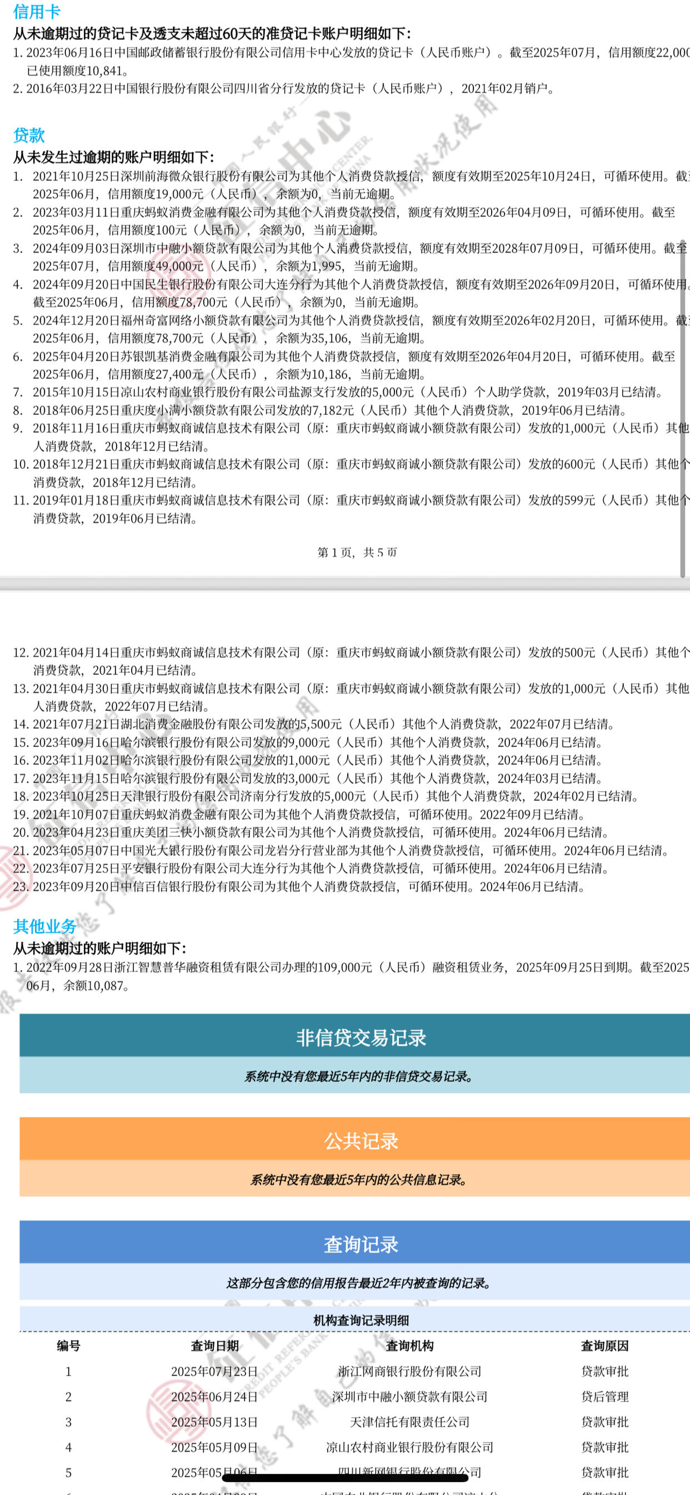The image size is (690, 1495).
Task: Click the 深圳市中融小额贷款 loan entry in 贷款 list
Action: [350, 256]
